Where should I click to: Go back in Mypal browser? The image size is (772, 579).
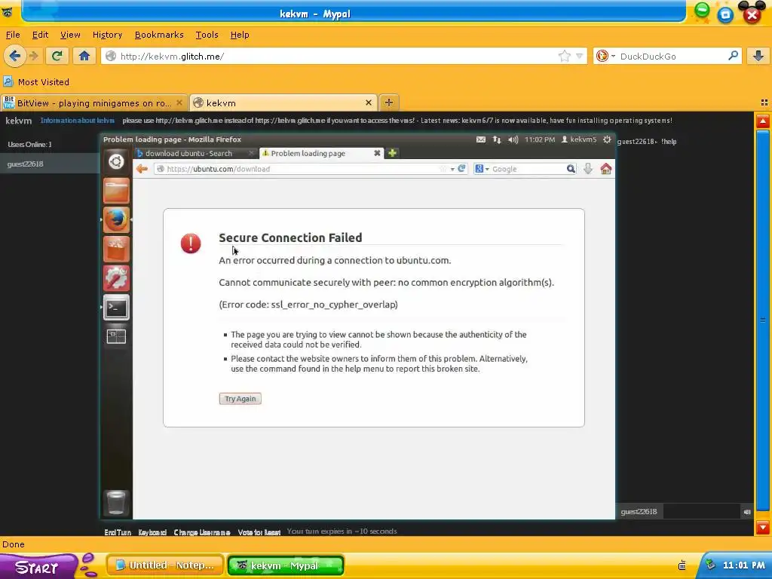14,56
